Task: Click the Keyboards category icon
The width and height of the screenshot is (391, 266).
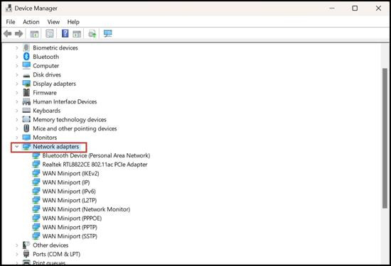Action: pyautogui.click(x=26, y=110)
